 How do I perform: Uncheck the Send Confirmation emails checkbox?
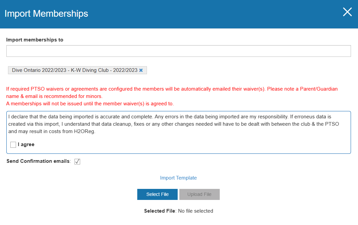tap(77, 161)
